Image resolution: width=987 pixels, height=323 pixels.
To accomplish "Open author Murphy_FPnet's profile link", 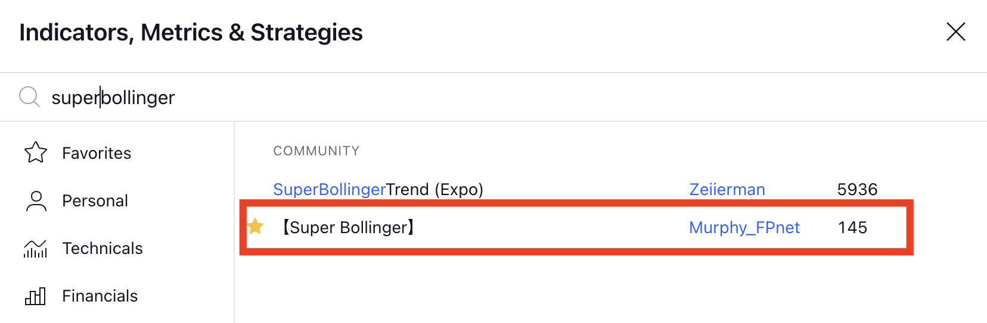I will pyautogui.click(x=744, y=227).
